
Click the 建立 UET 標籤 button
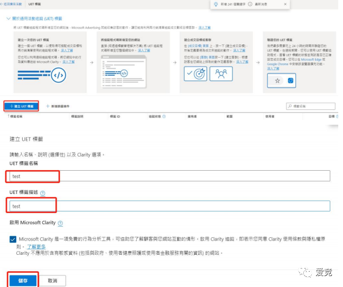point(22,106)
